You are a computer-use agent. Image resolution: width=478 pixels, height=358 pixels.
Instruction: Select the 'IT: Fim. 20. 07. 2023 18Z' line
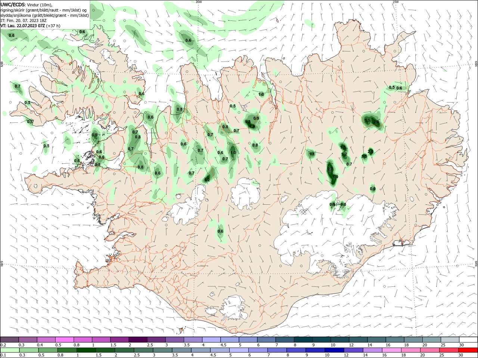[24, 21]
